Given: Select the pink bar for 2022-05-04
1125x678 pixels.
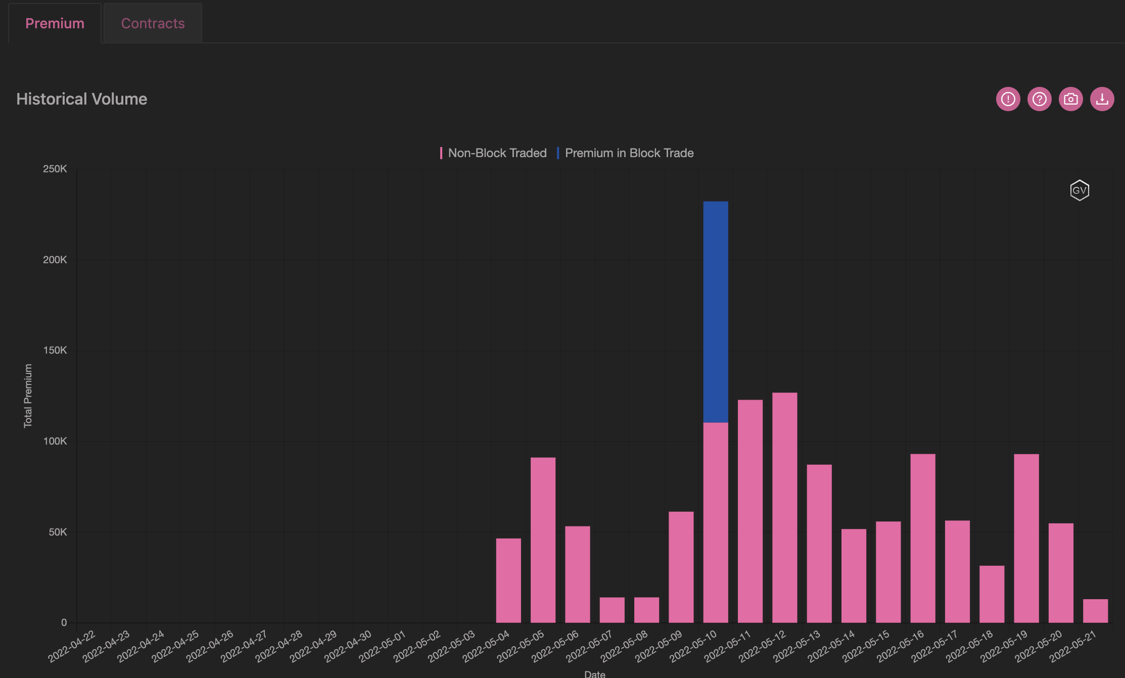Looking at the screenshot, I should (x=508, y=580).
